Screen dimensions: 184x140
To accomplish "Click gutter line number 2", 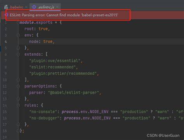I will tap(5, 29).
